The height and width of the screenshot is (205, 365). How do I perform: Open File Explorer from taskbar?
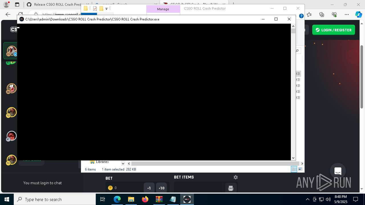click(131, 199)
